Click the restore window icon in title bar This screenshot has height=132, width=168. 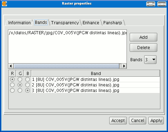[x=151, y=4]
